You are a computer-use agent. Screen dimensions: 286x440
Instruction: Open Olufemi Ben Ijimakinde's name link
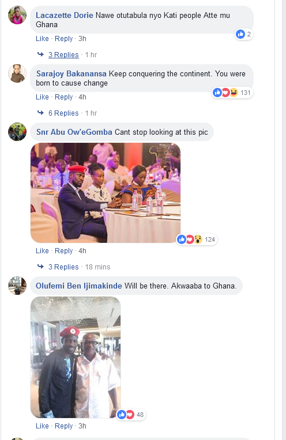coord(79,286)
